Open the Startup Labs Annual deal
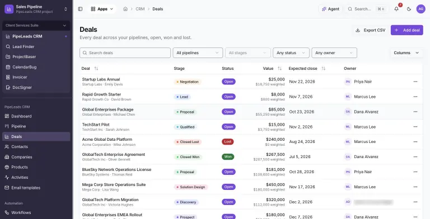The height and width of the screenshot is (219, 430). coord(101,79)
